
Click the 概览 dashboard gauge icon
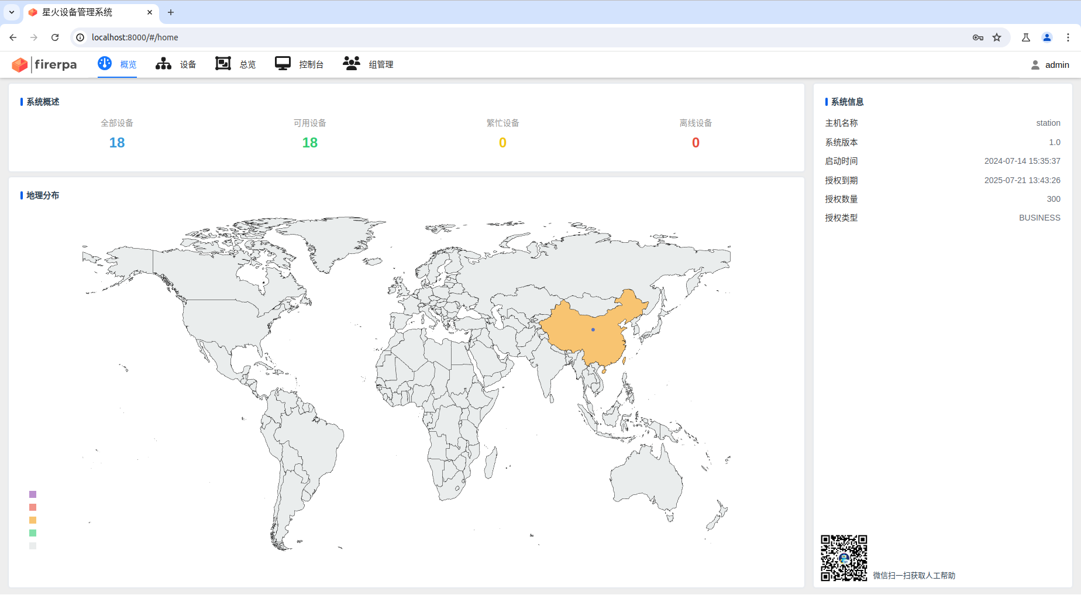tap(105, 63)
